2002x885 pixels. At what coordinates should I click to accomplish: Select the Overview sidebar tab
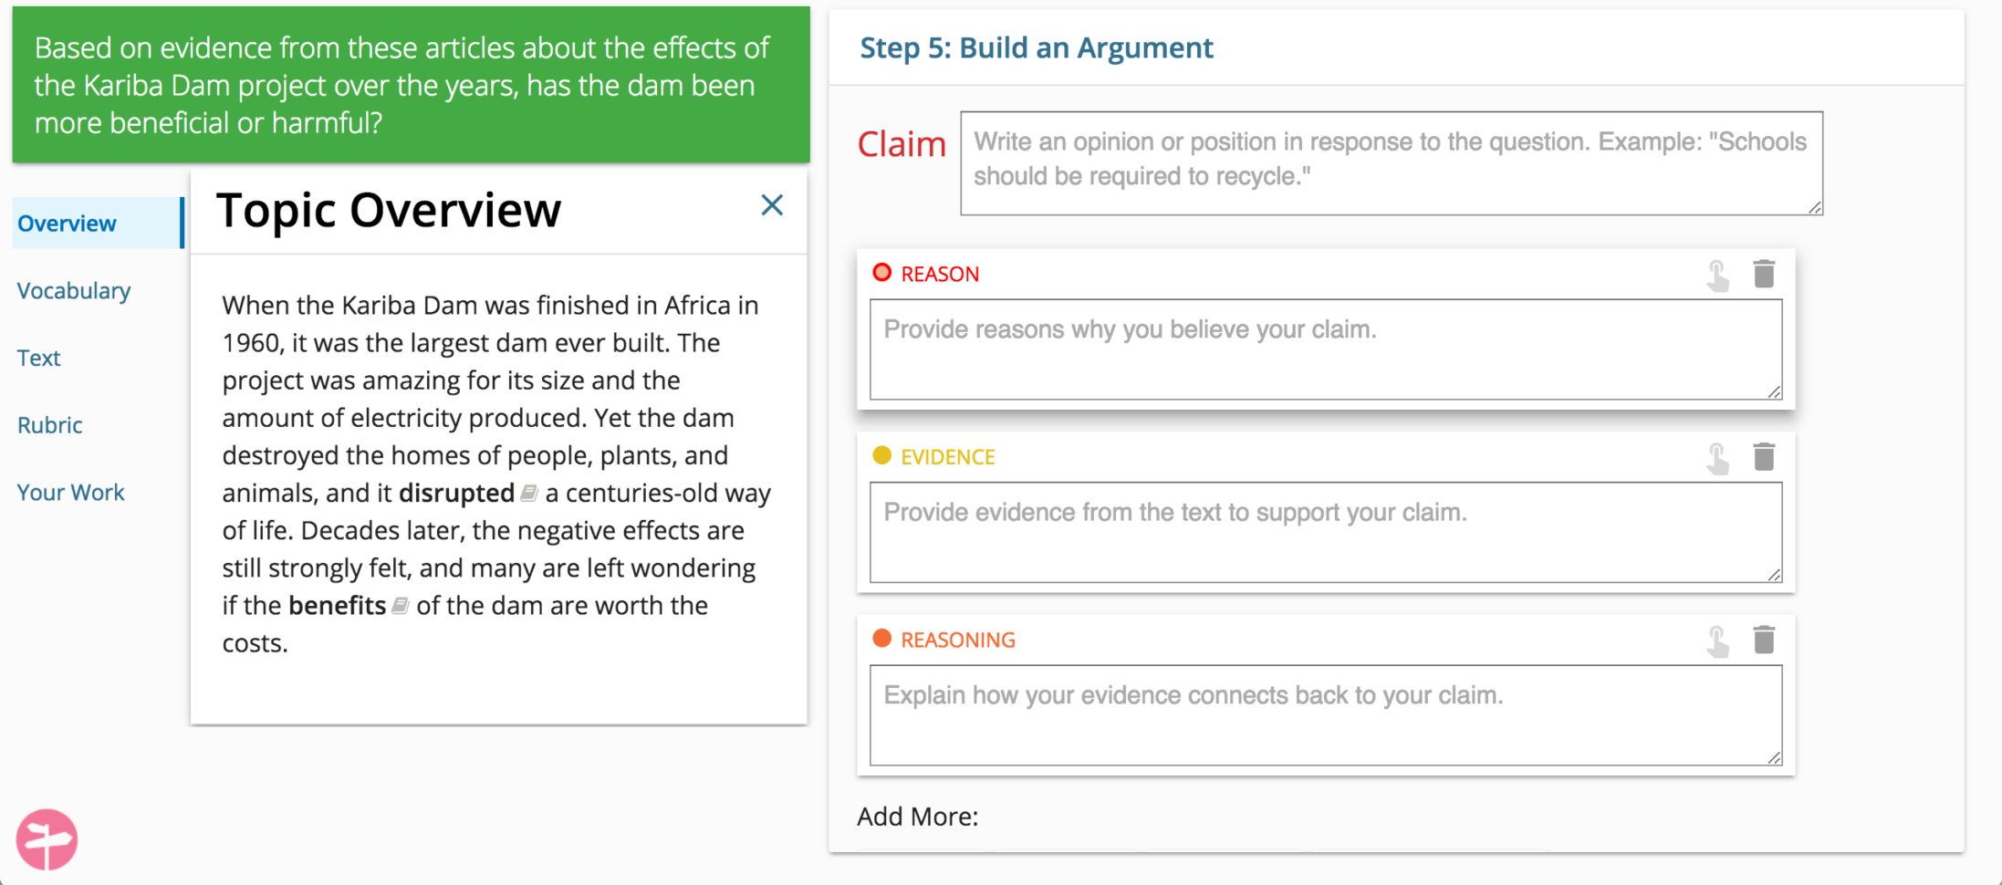[x=68, y=224]
